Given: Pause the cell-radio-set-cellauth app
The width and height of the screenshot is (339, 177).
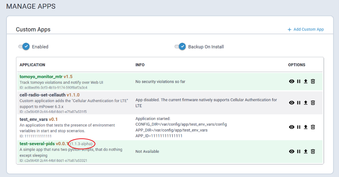Looking at the screenshot, I should pos(299,103).
